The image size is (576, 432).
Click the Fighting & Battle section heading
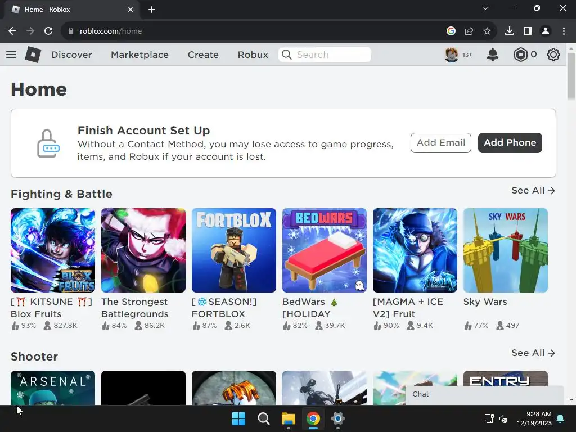tap(61, 194)
